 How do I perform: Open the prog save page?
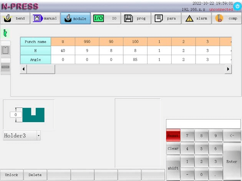tap(136, 18)
